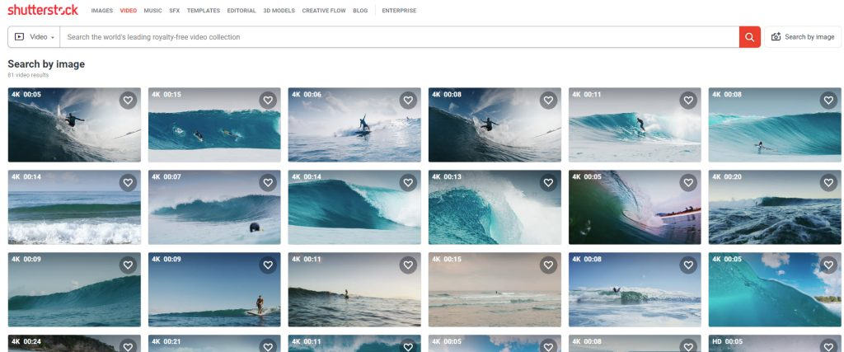Screen dimensions: 844x352
Task: Go to the Blog link
Action: (361, 11)
